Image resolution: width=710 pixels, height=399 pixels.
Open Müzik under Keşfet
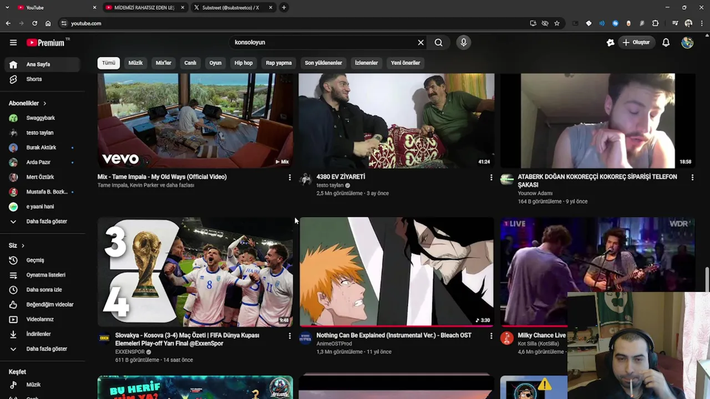[x=42, y=385]
